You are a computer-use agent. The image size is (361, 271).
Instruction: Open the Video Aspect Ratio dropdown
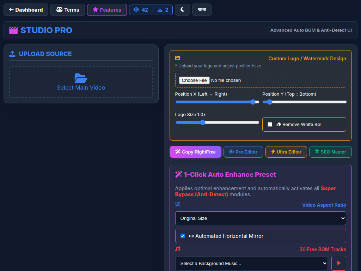coord(261,218)
